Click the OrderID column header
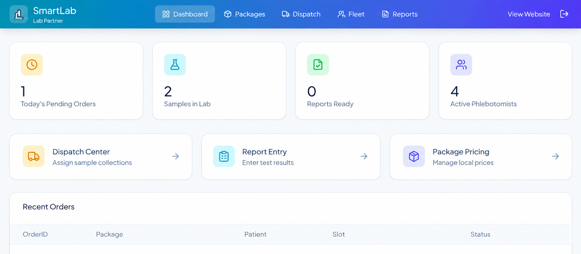Screen dimensions: 581x254 (35, 234)
